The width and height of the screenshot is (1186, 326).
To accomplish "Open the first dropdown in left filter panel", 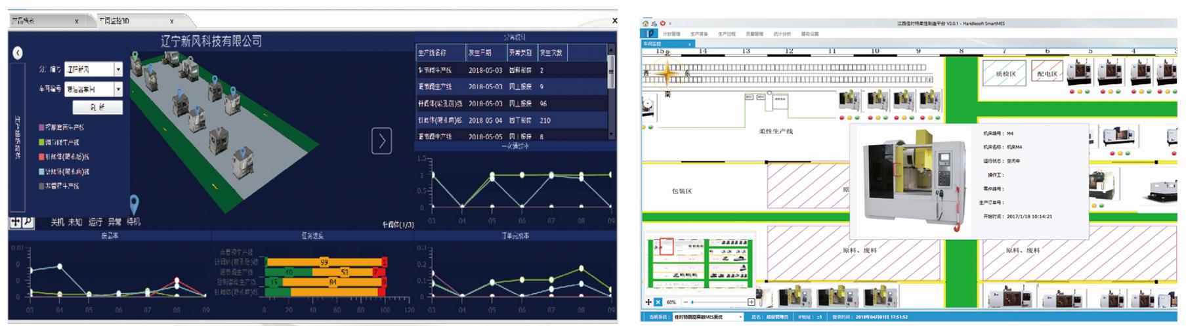I will [x=118, y=69].
